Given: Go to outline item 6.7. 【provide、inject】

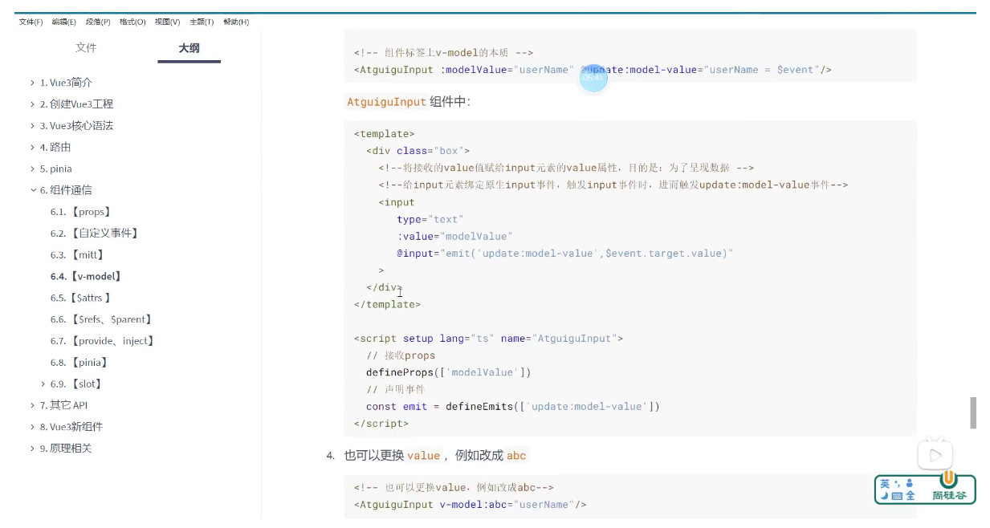Looking at the screenshot, I should tap(102, 341).
